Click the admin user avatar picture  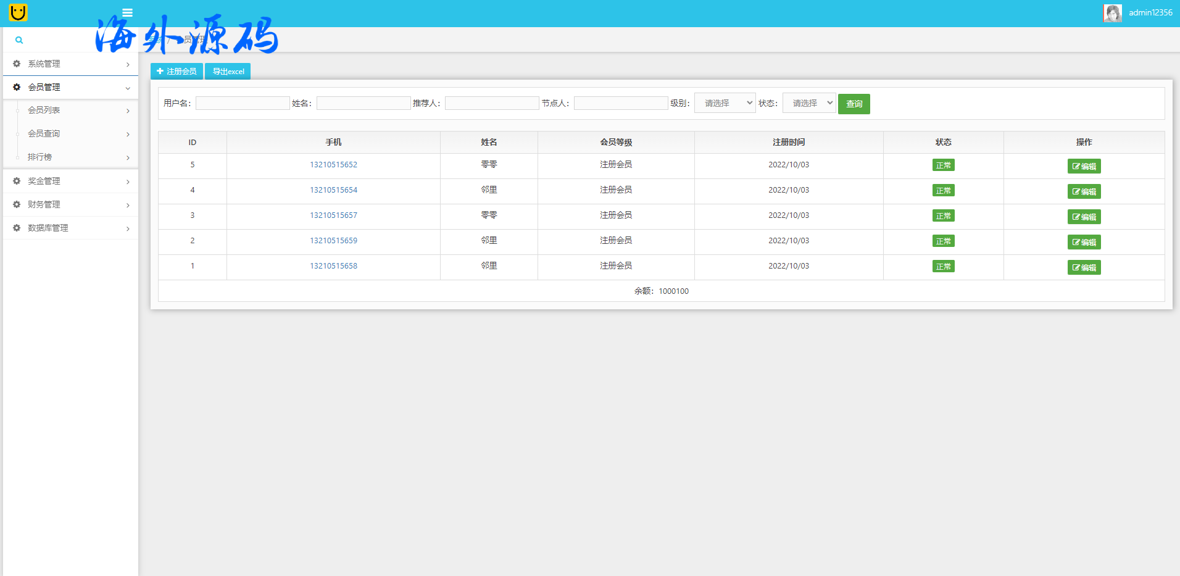click(1112, 13)
